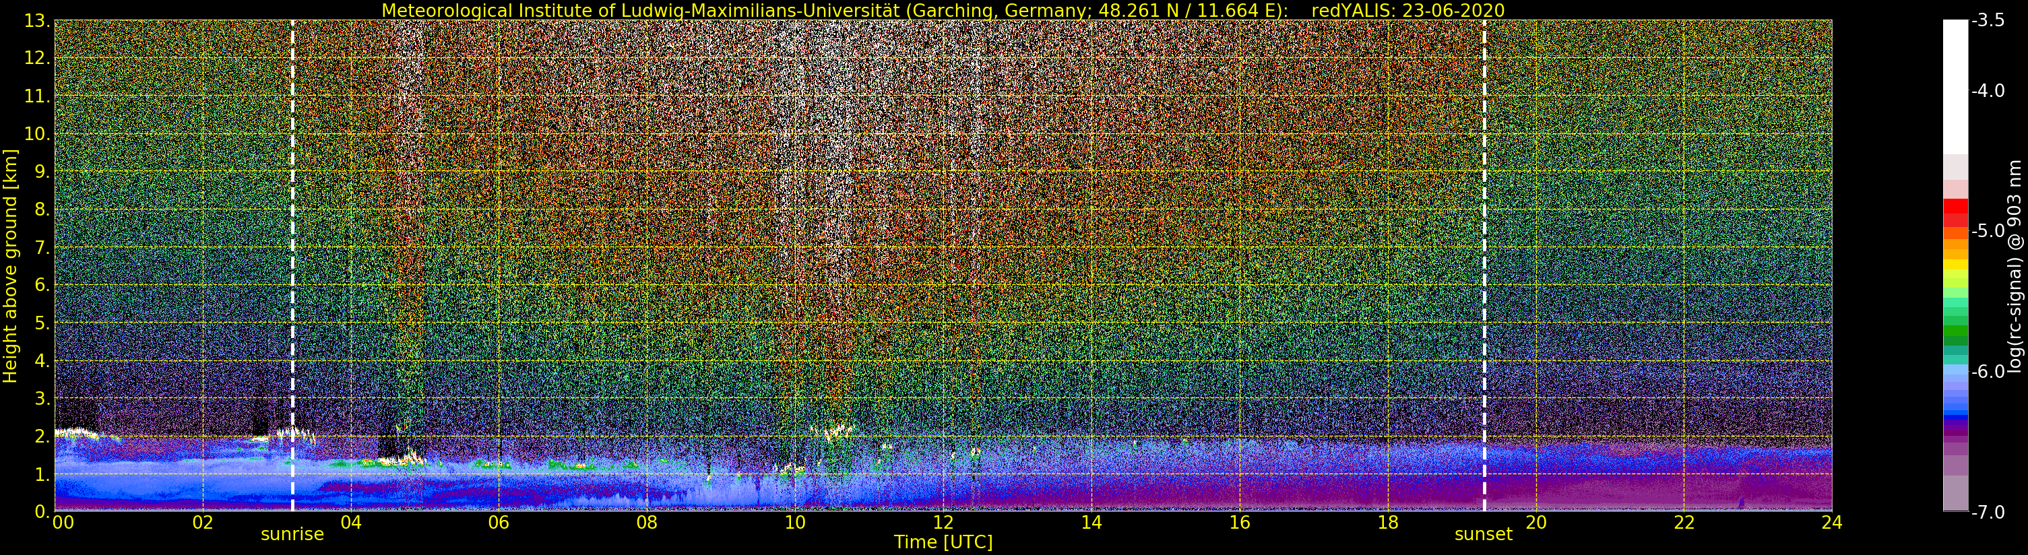Click the time tick label '02'
The width and height of the screenshot is (2028, 555).
point(202,522)
